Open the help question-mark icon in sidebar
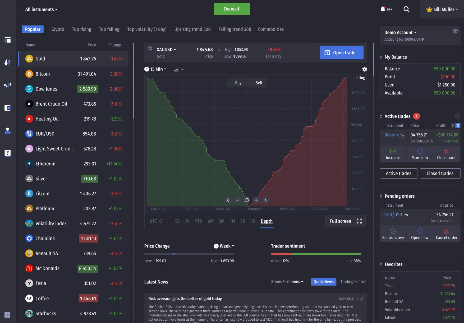 (x=7, y=153)
